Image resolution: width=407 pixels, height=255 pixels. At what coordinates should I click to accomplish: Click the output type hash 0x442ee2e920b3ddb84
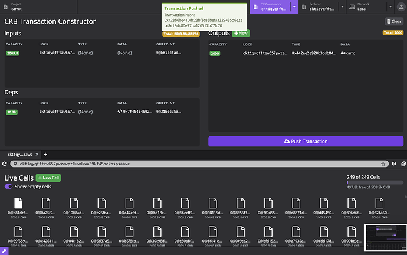pos(314,53)
